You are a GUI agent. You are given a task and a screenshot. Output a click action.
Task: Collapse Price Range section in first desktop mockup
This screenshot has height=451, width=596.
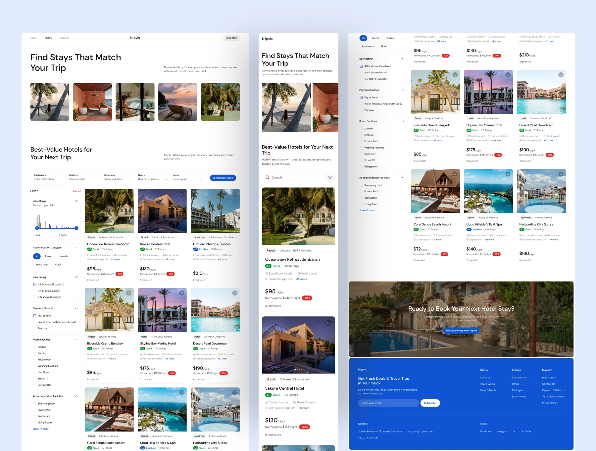coord(76,201)
